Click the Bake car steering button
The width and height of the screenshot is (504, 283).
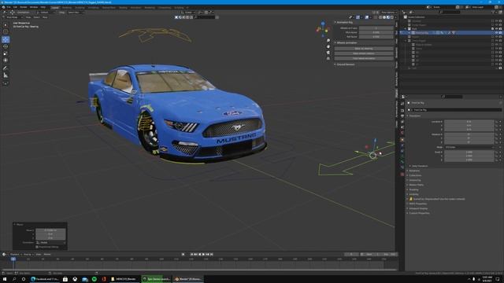[364, 49]
